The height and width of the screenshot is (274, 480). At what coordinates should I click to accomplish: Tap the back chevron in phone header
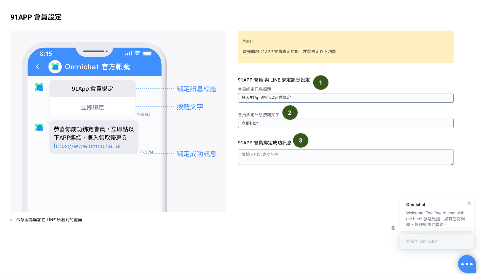pos(38,67)
